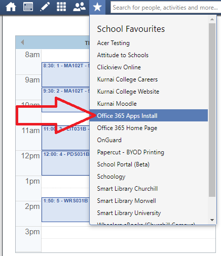Open the grid apps icon
The image size is (221, 256).
61,7
